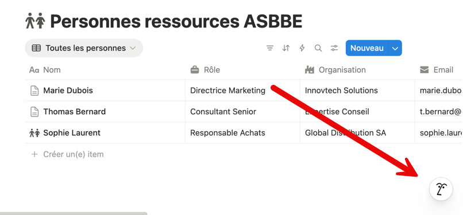Click the envelope icon of the Email column
463x215 pixels.
(x=425, y=70)
